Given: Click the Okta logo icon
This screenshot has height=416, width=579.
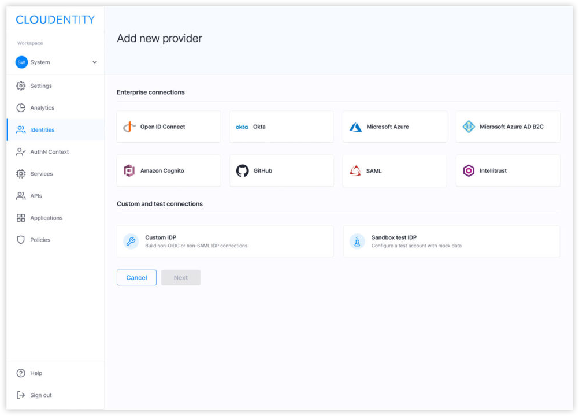Looking at the screenshot, I should (242, 127).
